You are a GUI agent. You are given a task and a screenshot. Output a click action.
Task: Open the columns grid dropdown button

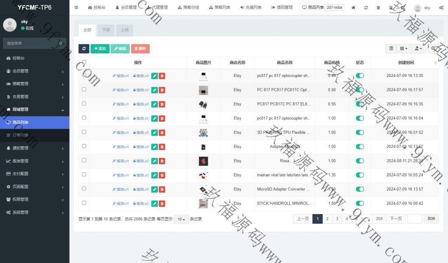pyautogui.click(x=404, y=49)
